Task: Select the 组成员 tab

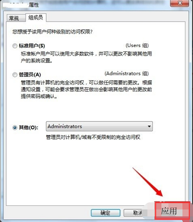Action: tap(36, 17)
